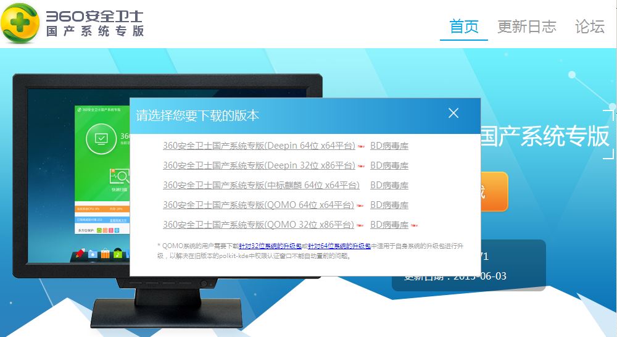Image resolution: width=617 pixels, height=337 pixels.
Task: Download the Deepin 64位 x64 version
Action: coord(259,146)
